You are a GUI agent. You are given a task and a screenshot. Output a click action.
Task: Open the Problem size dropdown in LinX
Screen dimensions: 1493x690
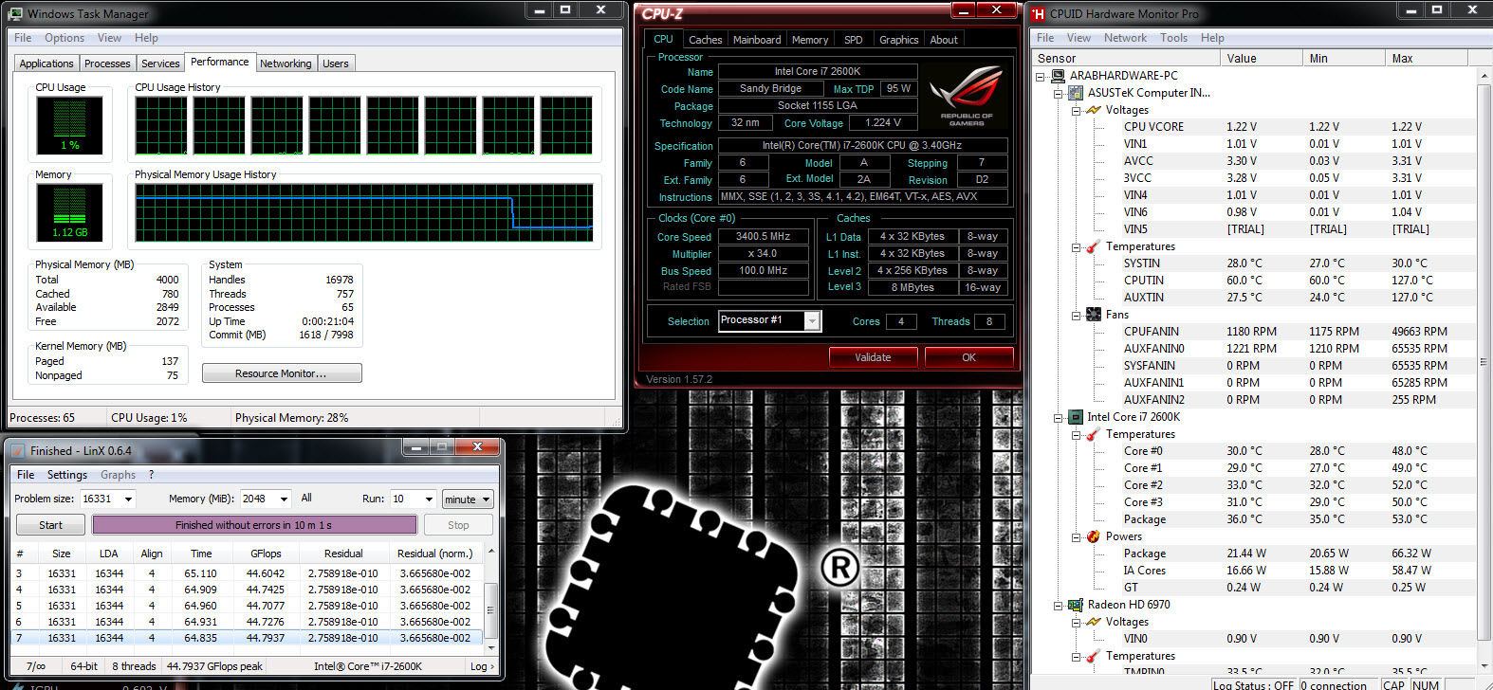pos(128,499)
